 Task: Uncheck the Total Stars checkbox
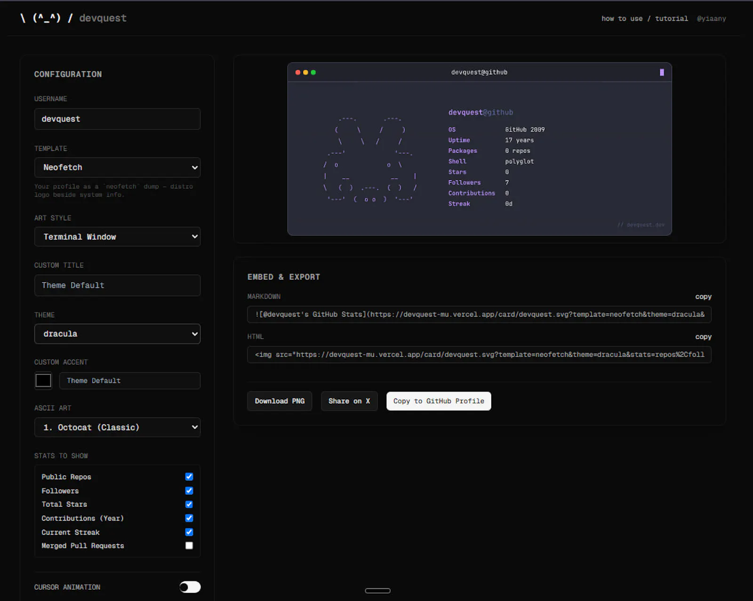click(189, 504)
